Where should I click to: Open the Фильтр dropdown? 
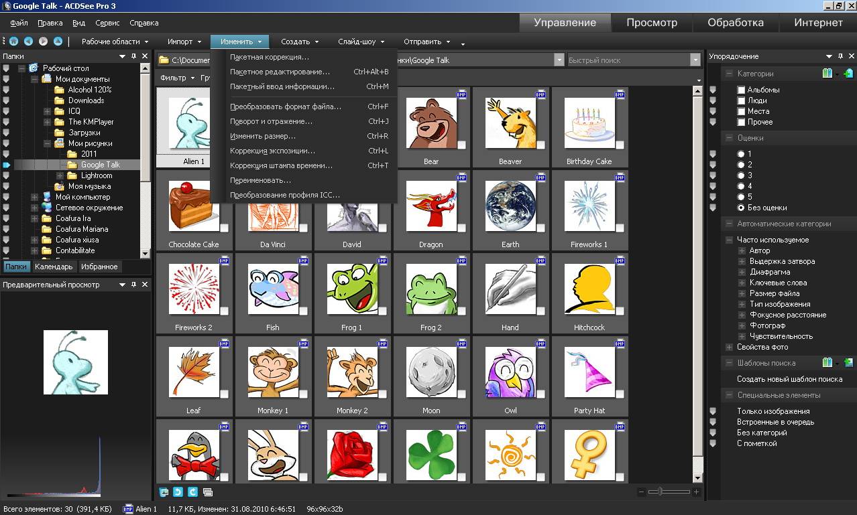click(x=177, y=78)
